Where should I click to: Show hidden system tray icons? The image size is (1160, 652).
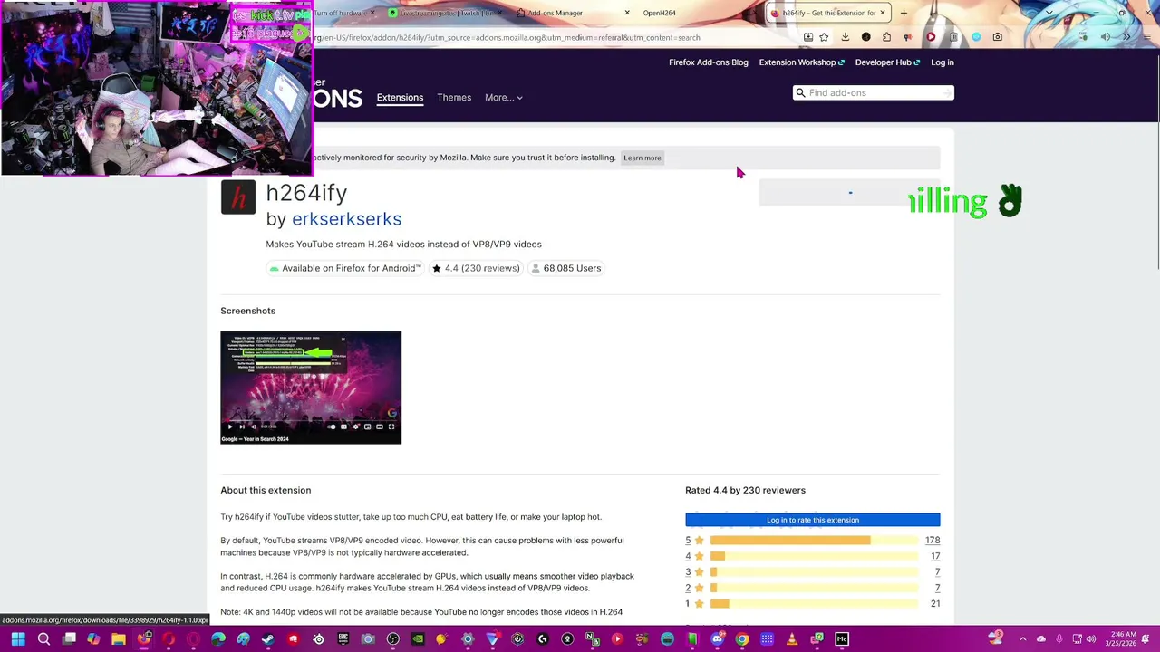click(x=1022, y=639)
